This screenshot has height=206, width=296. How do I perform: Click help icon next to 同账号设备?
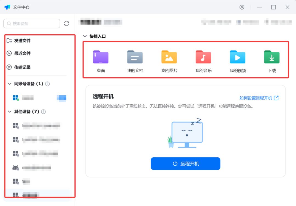click(48, 84)
